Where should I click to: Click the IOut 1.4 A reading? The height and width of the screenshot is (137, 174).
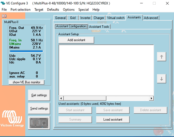pos(25,35)
